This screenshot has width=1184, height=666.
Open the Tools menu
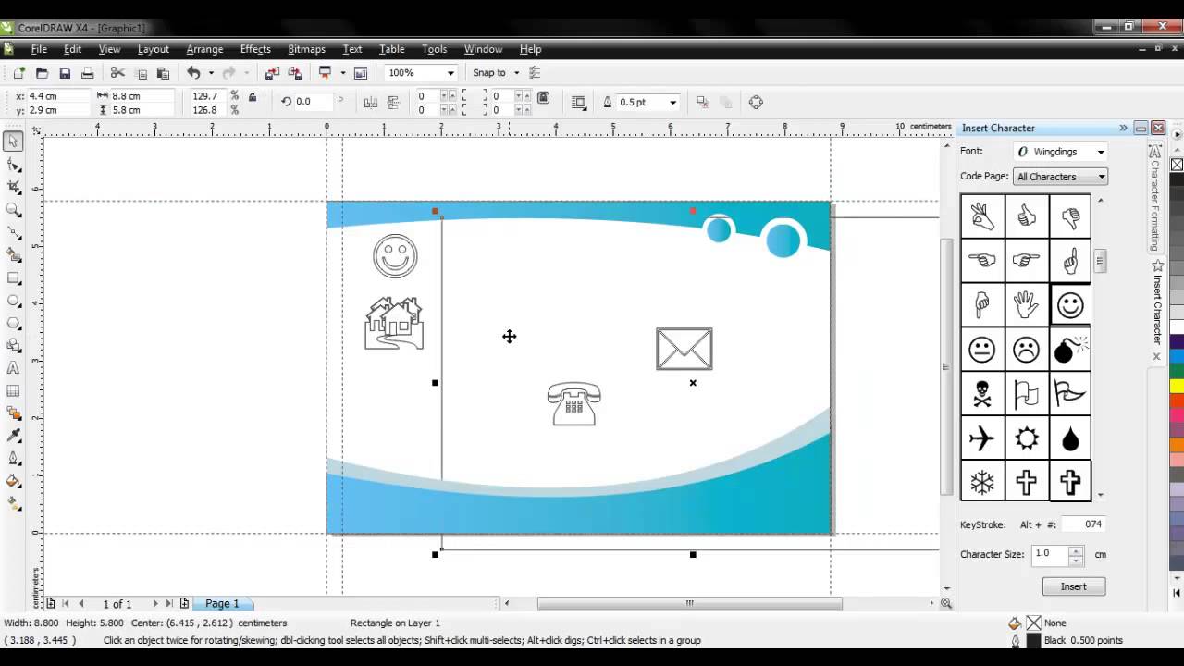[434, 49]
